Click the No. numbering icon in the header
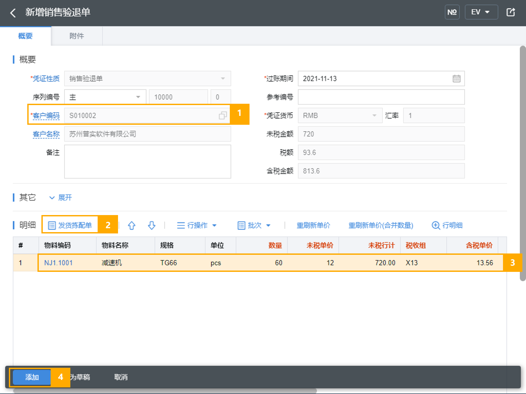526x394 pixels. [452, 12]
